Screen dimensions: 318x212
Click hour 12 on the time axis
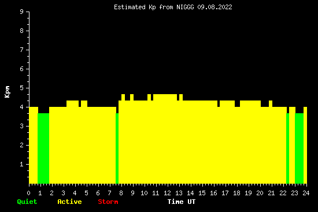167,193
